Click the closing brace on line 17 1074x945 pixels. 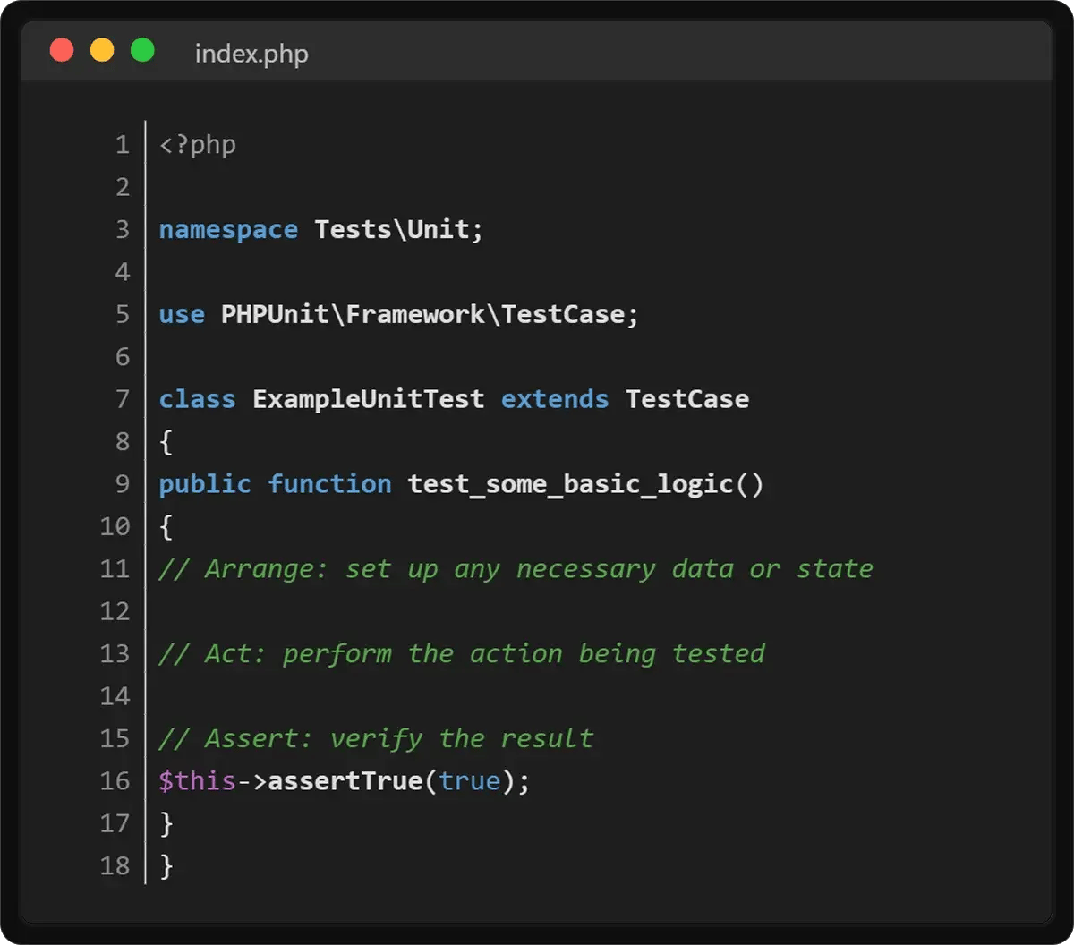(x=166, y=824)
